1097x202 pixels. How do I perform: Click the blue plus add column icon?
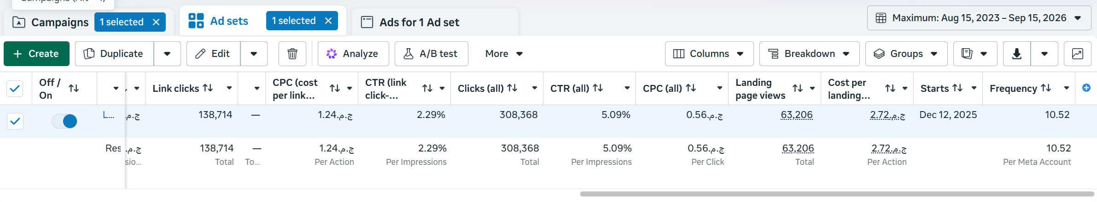click(1086, 88)
